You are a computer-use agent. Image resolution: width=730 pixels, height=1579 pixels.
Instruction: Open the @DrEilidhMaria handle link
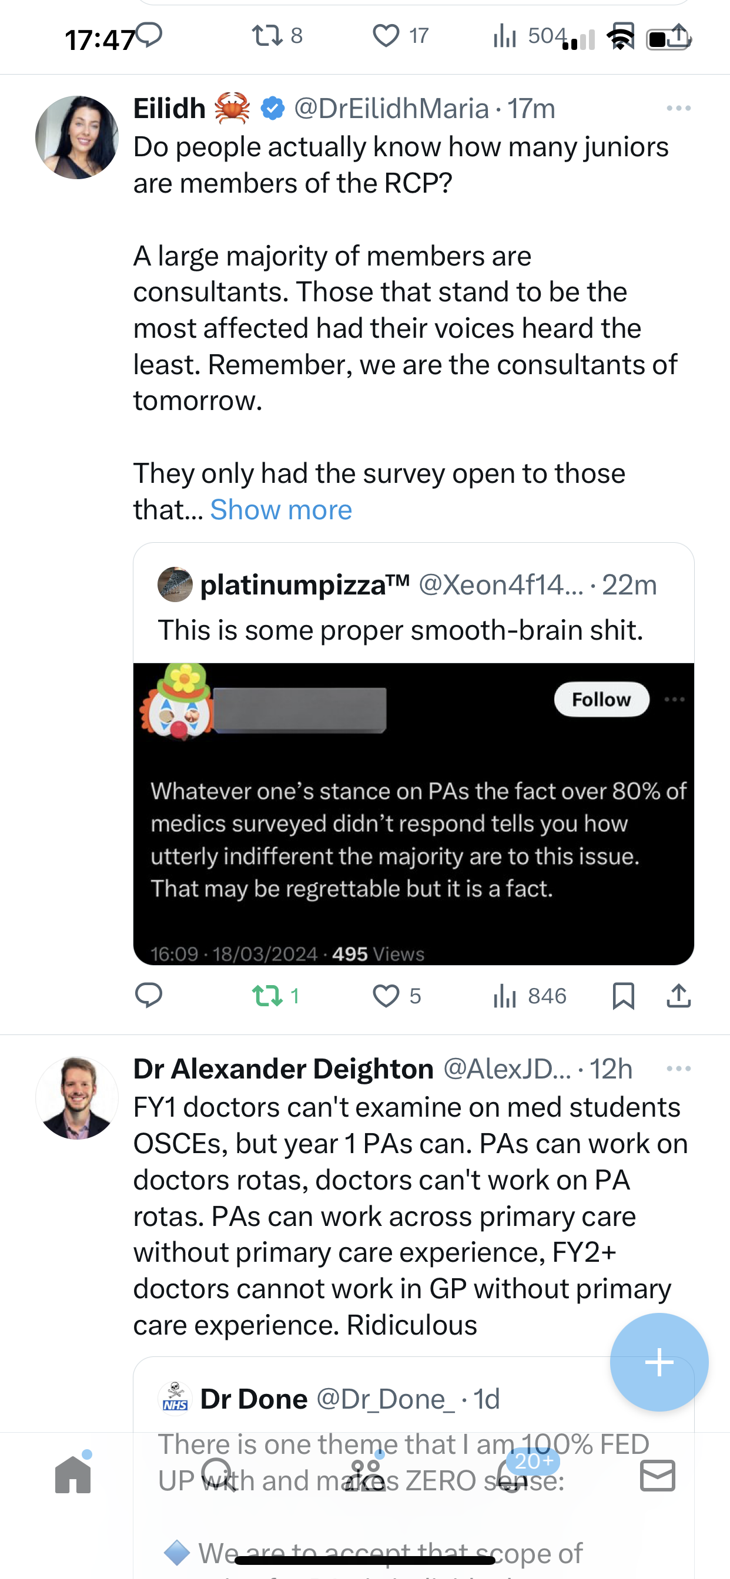(391, 109)
